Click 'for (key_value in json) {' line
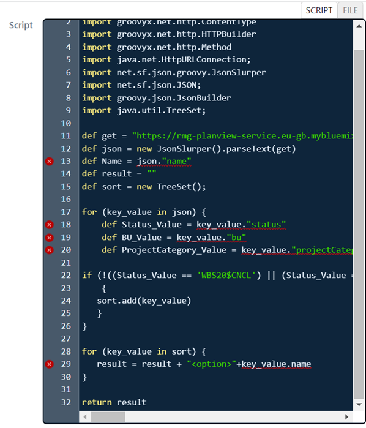The height and width of the screenshot is (428, 366). 144,212
